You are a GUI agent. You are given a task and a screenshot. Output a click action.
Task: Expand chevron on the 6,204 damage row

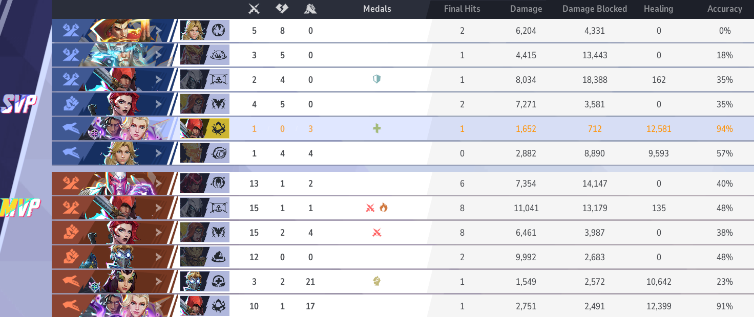click(x=158, y=31)
